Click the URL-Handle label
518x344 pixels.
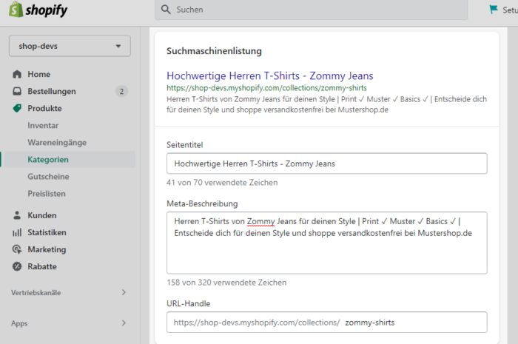tap(188, 304)
